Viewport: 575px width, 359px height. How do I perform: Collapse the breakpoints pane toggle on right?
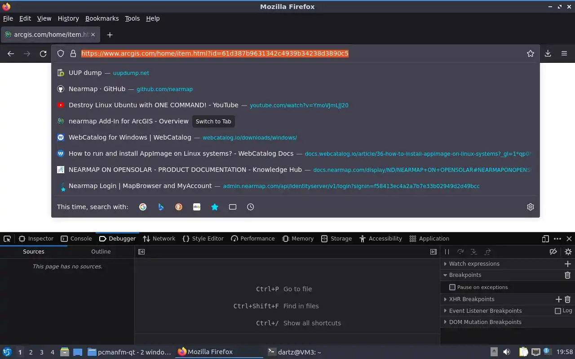(x=433, y=252)
